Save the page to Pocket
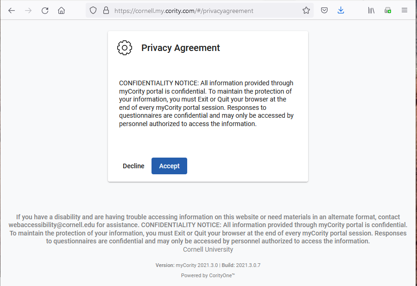Viewport: 417px width, 286px height. [325, 11]
